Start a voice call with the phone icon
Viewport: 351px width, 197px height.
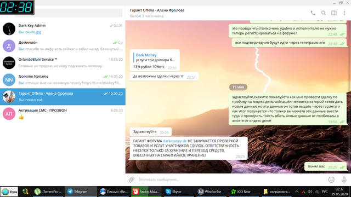313,13
